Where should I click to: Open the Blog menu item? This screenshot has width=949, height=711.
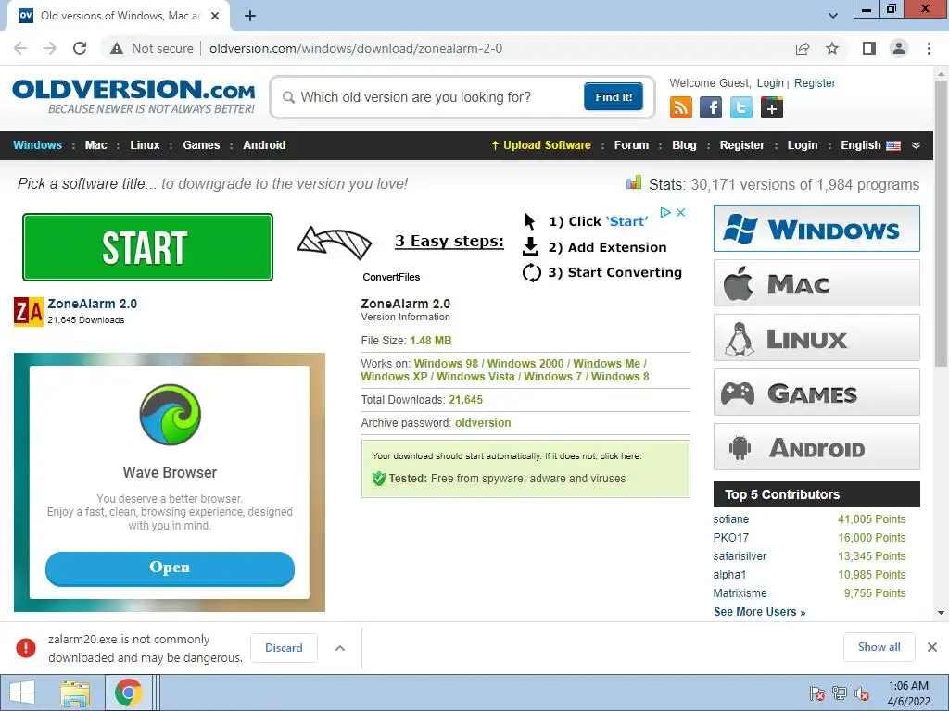684,145
